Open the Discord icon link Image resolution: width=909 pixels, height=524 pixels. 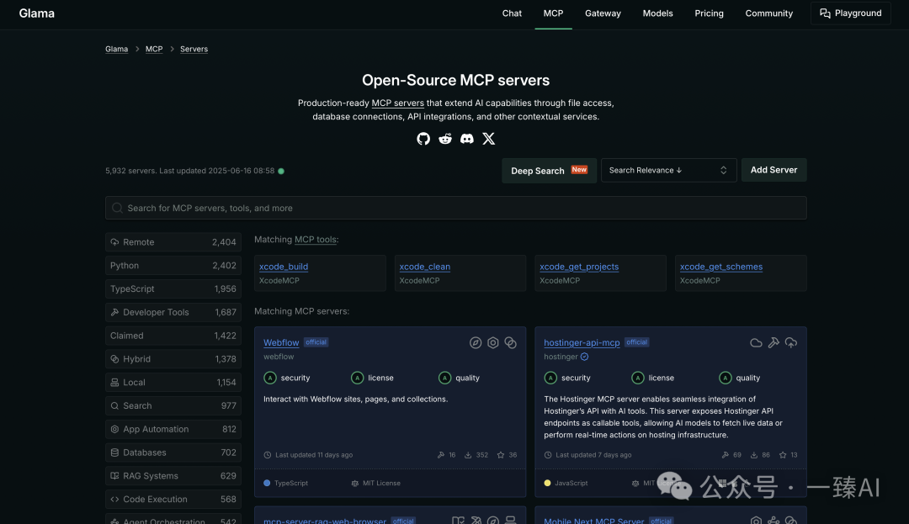coord(466,139)
